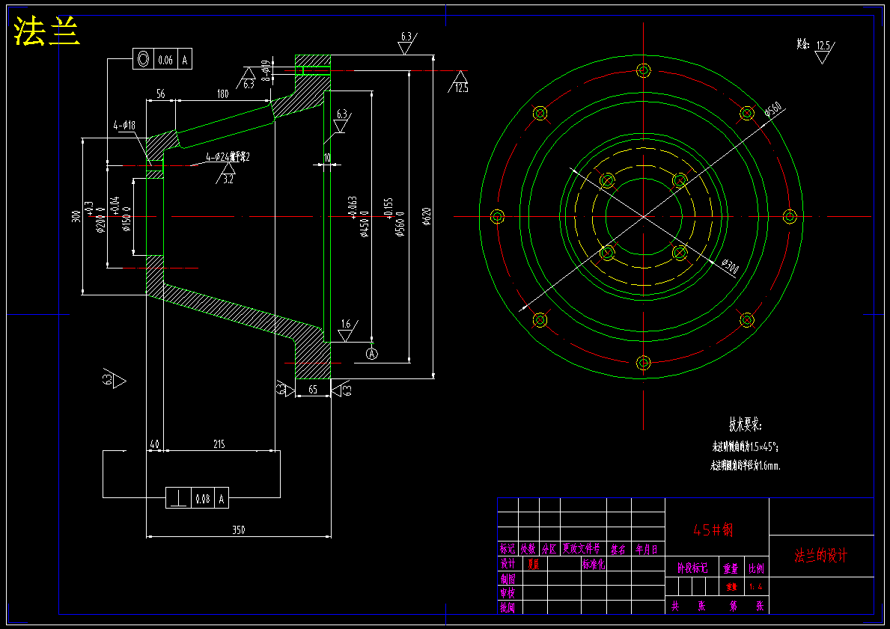Image resolution: width=890 pixels, height=629 pixels.
Task: Select the 0.06 concentricity tolerance frame
Action: (x=162, y=59)
